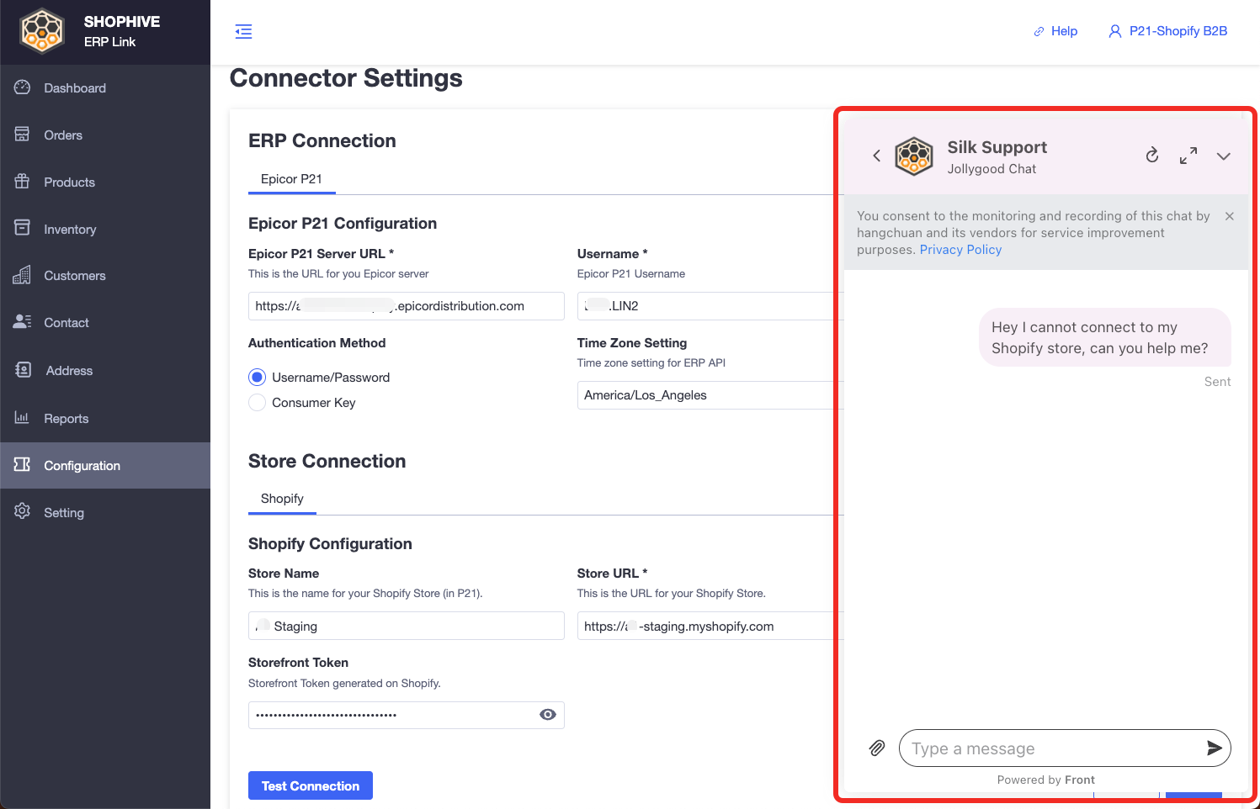Click the Silk Support chat title
The height and width of the screenshot is (809, 1260).
[x=997, y=147]
